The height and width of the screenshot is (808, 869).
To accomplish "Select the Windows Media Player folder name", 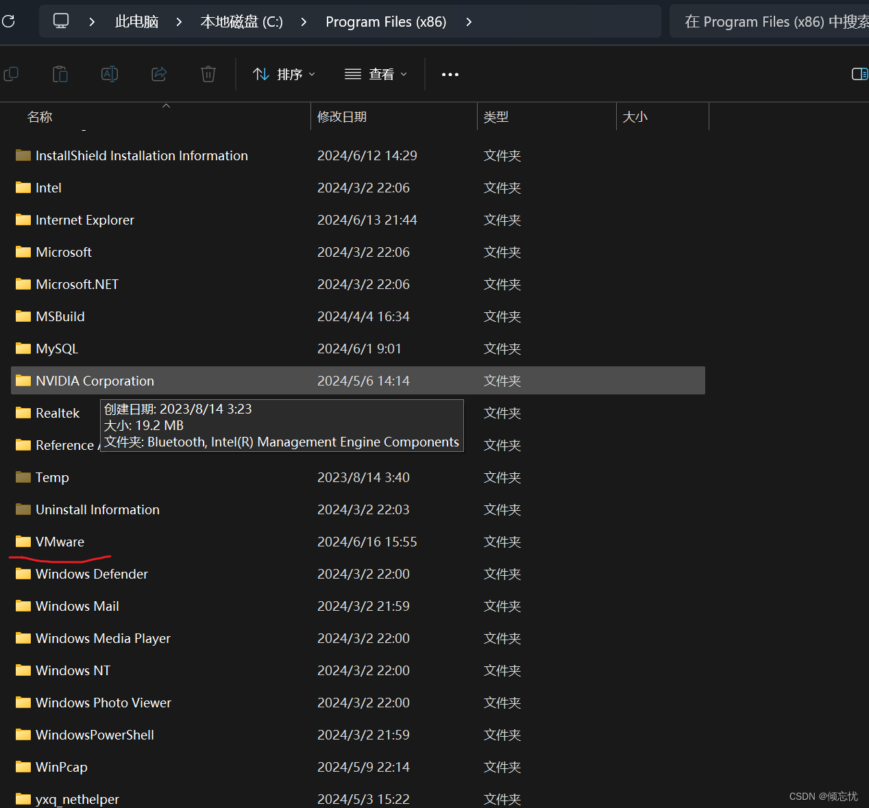I will 103,638.
